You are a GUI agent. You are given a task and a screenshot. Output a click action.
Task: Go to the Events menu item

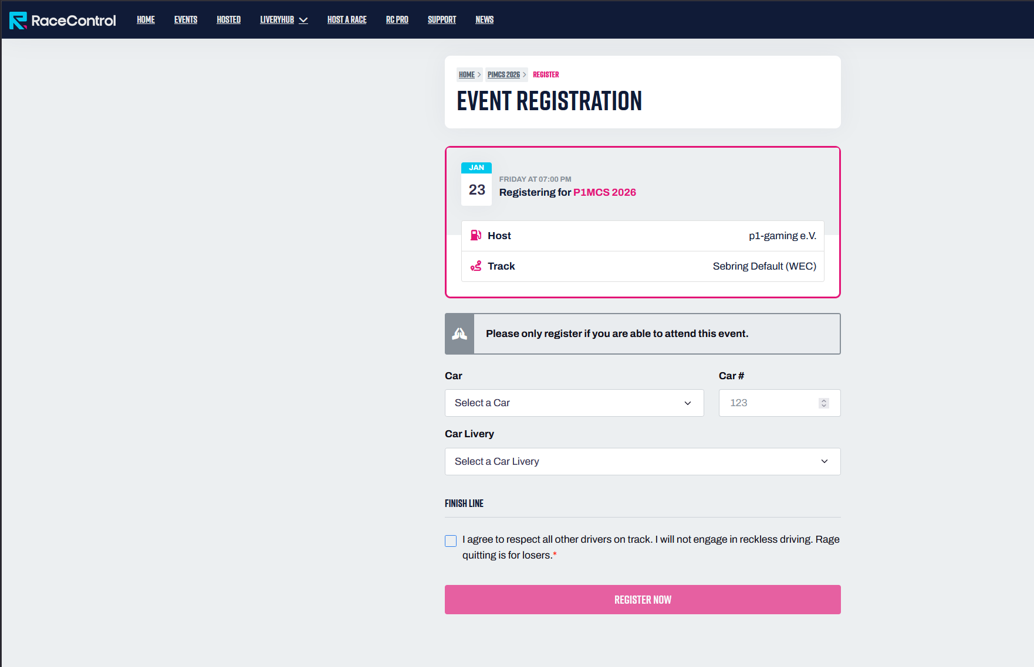pyautogui.click(x=185, y=20)
